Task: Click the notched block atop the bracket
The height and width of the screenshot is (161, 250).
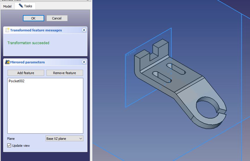Action: tap(160, 49)
